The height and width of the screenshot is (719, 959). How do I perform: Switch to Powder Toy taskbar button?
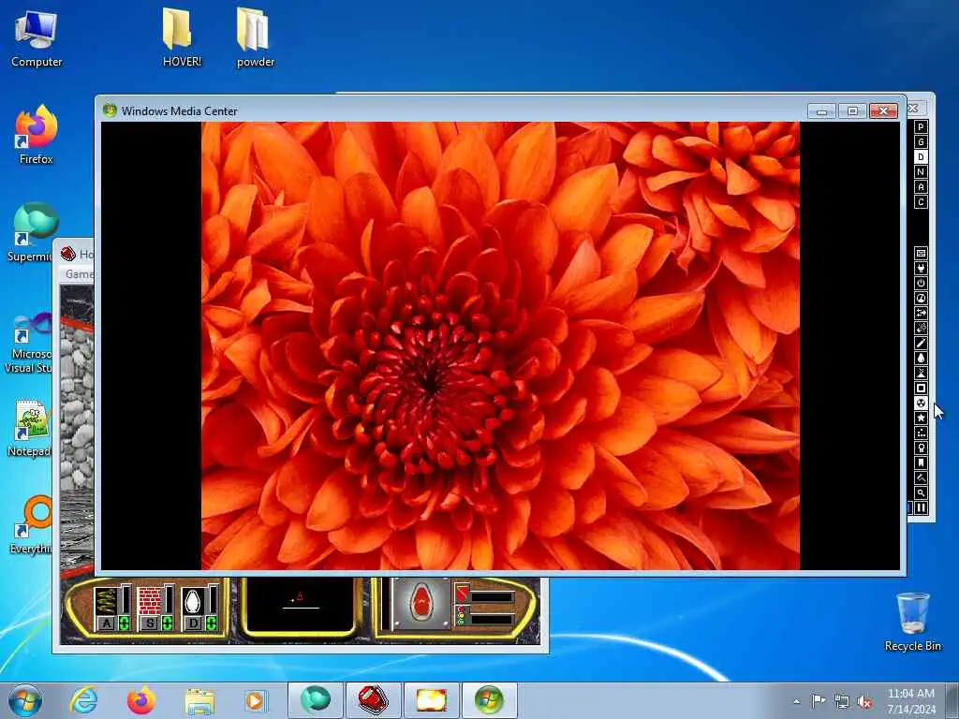point(431,700)
